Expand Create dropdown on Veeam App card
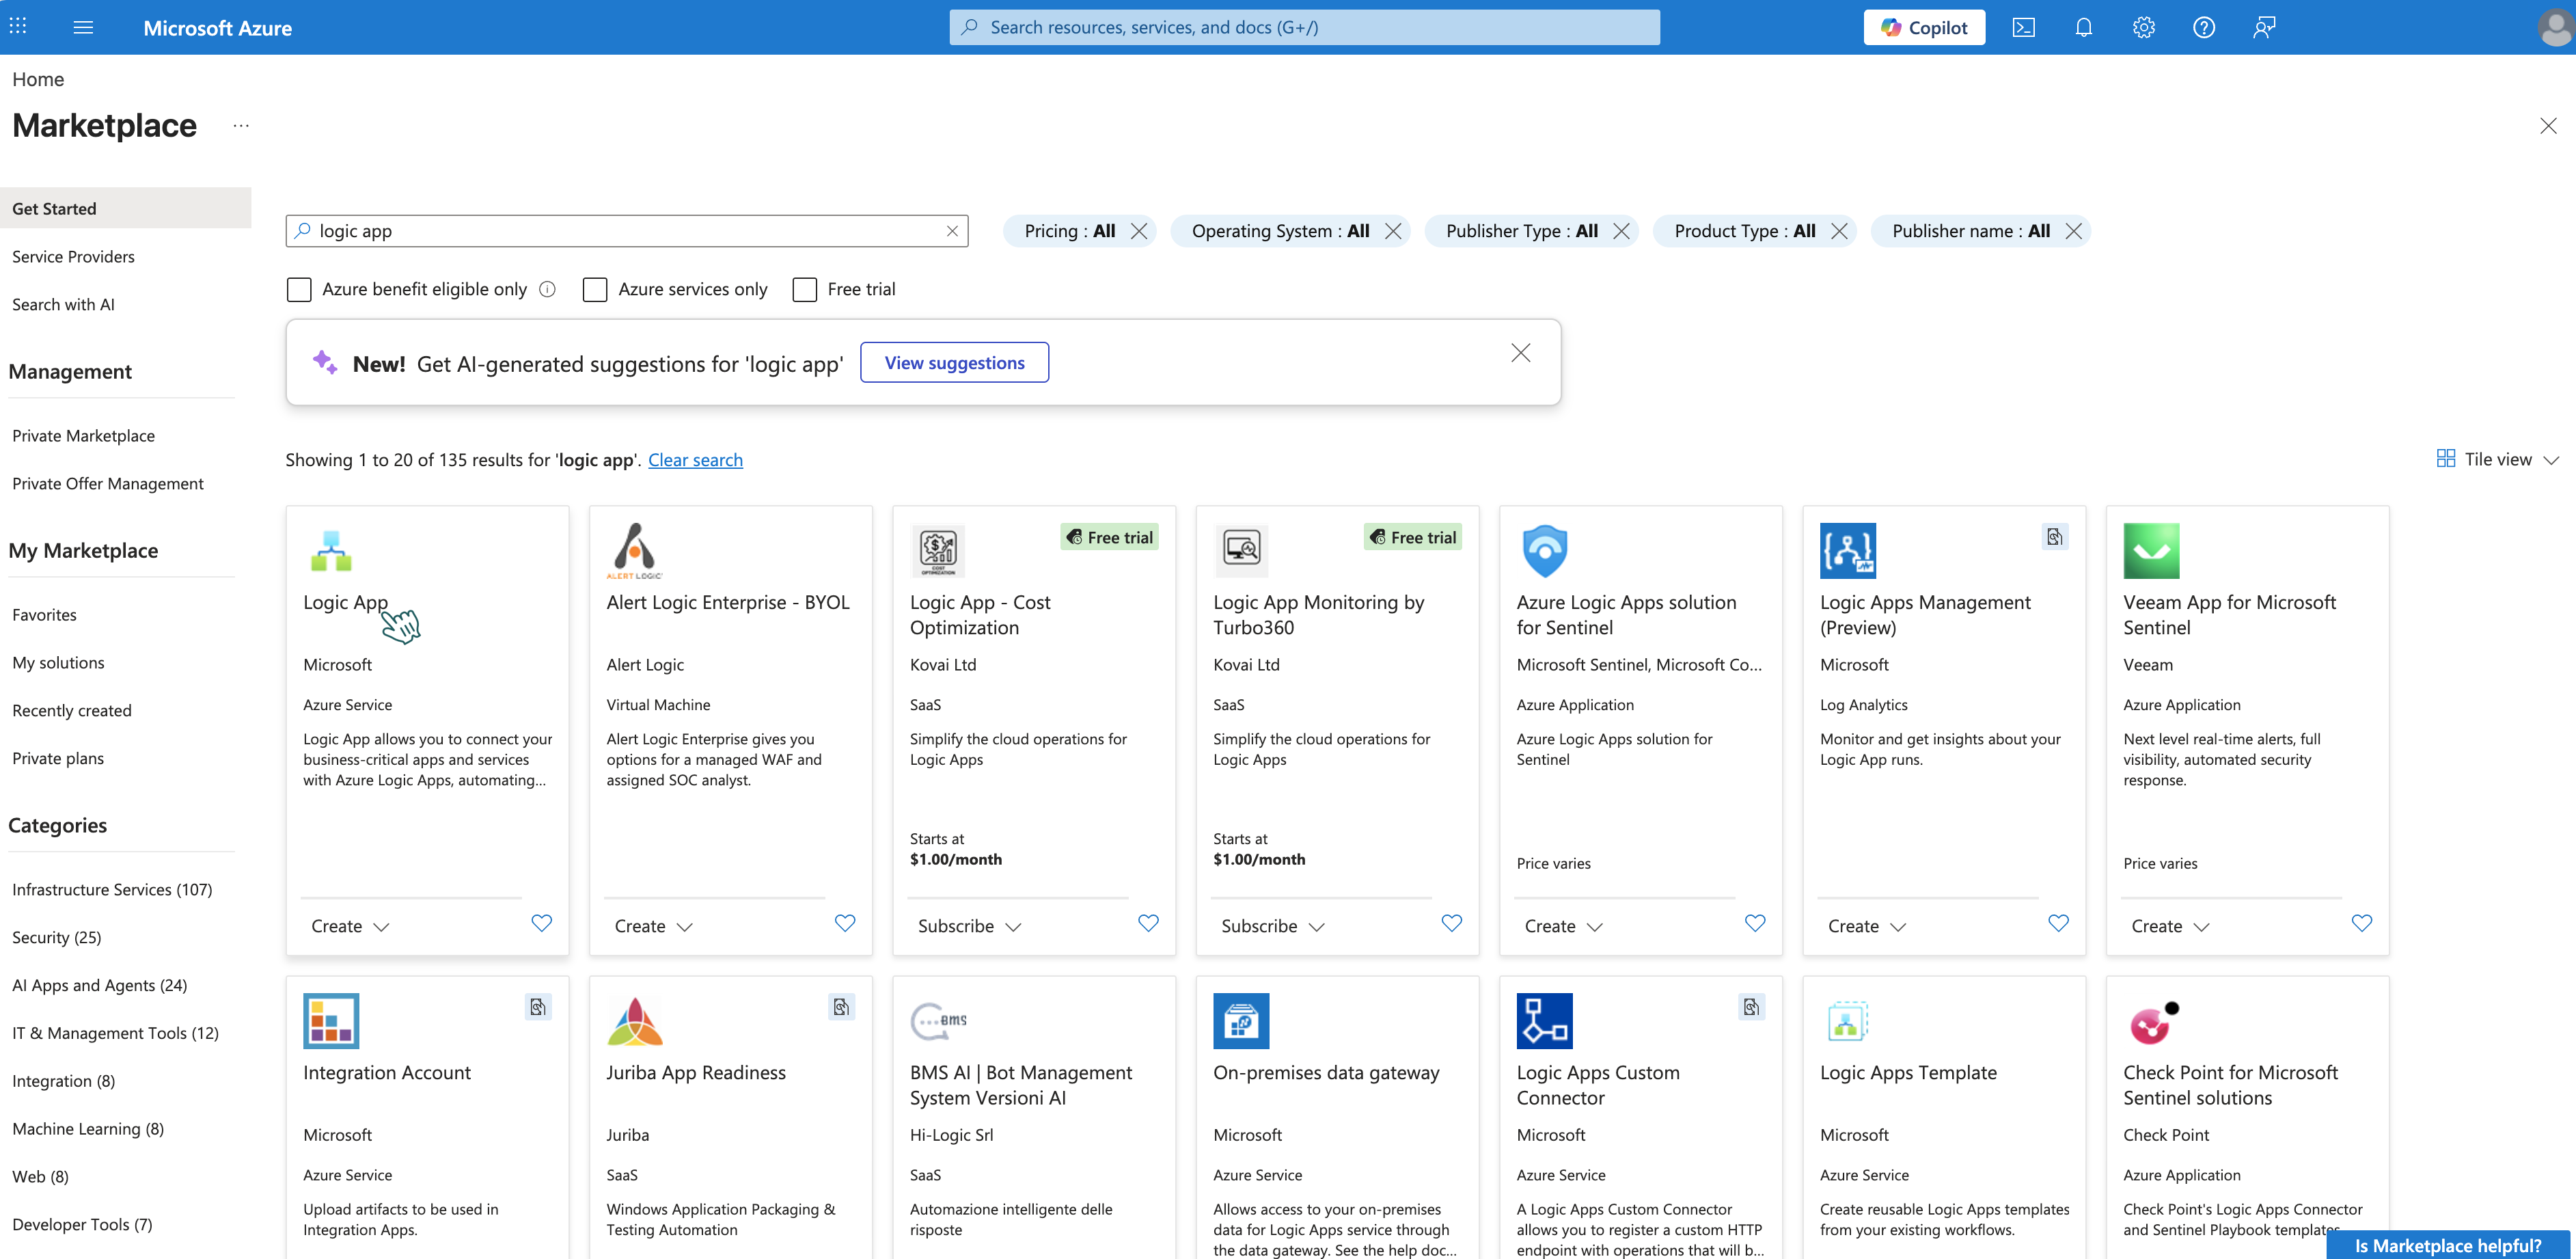The width and height of the screenshot is (2576, 1259). (2170, 926)
